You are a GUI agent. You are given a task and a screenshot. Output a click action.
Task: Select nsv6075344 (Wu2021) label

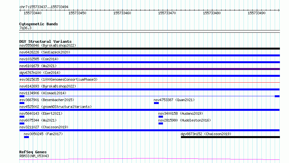pos(38,120)
